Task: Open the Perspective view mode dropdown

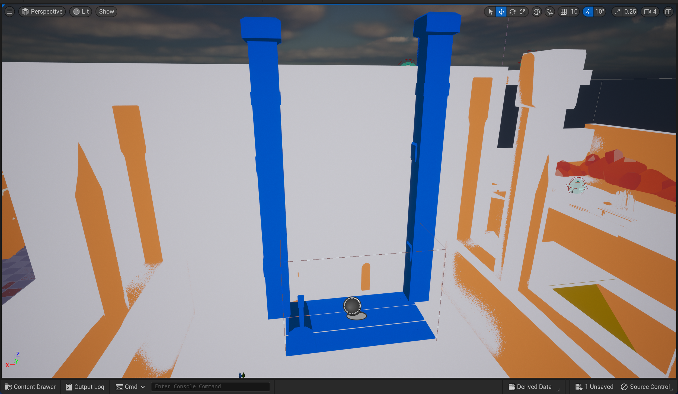Action: pos(42,12)
